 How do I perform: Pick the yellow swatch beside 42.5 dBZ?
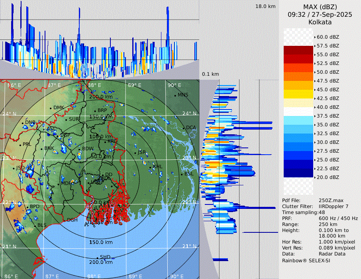(298, 94)
